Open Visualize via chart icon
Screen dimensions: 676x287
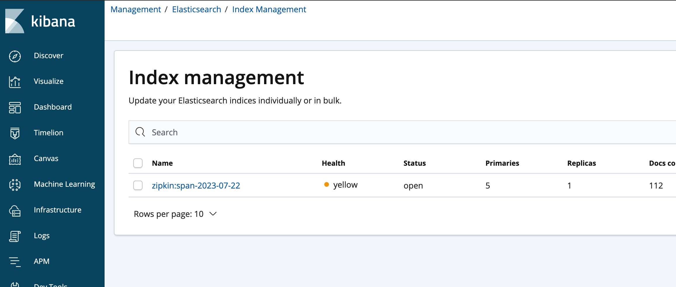point(15,82)
